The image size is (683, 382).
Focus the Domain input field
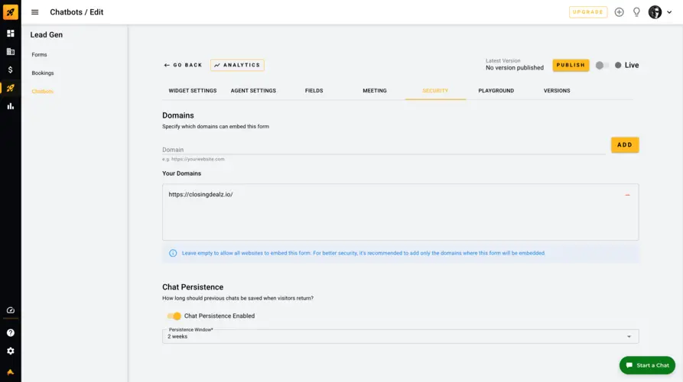pos(384,149)
